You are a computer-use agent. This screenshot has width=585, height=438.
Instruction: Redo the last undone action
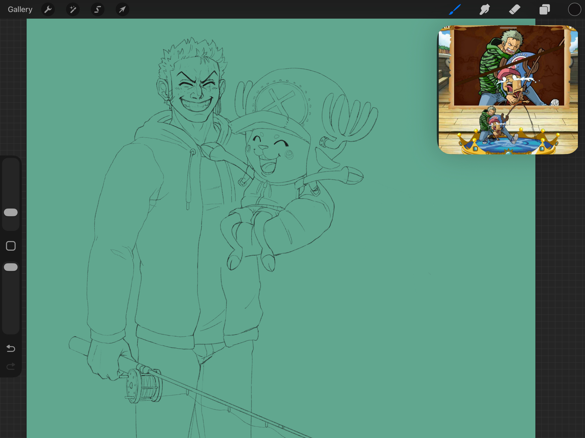click(11, 366)
